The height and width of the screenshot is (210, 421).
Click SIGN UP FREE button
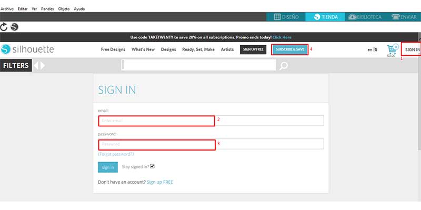(x=253, y=49)
